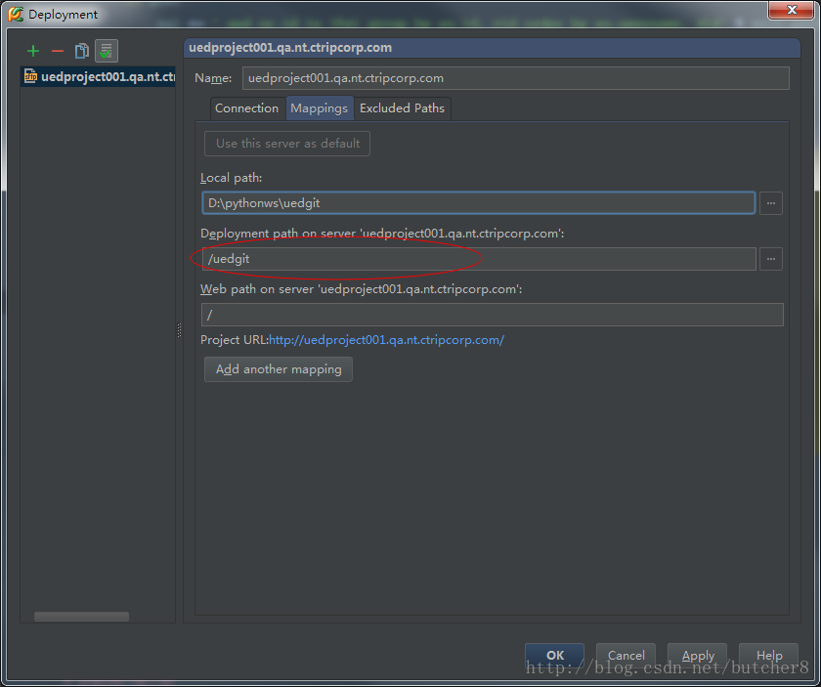
Task: Add a new deployment server
Action: click(33, 51)
